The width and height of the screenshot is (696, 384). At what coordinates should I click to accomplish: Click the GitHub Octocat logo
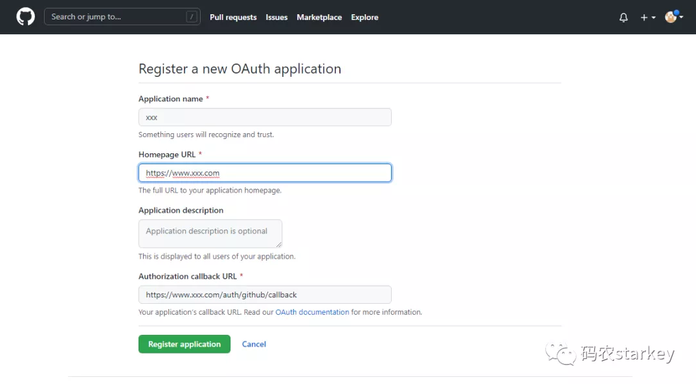point(25,17)
